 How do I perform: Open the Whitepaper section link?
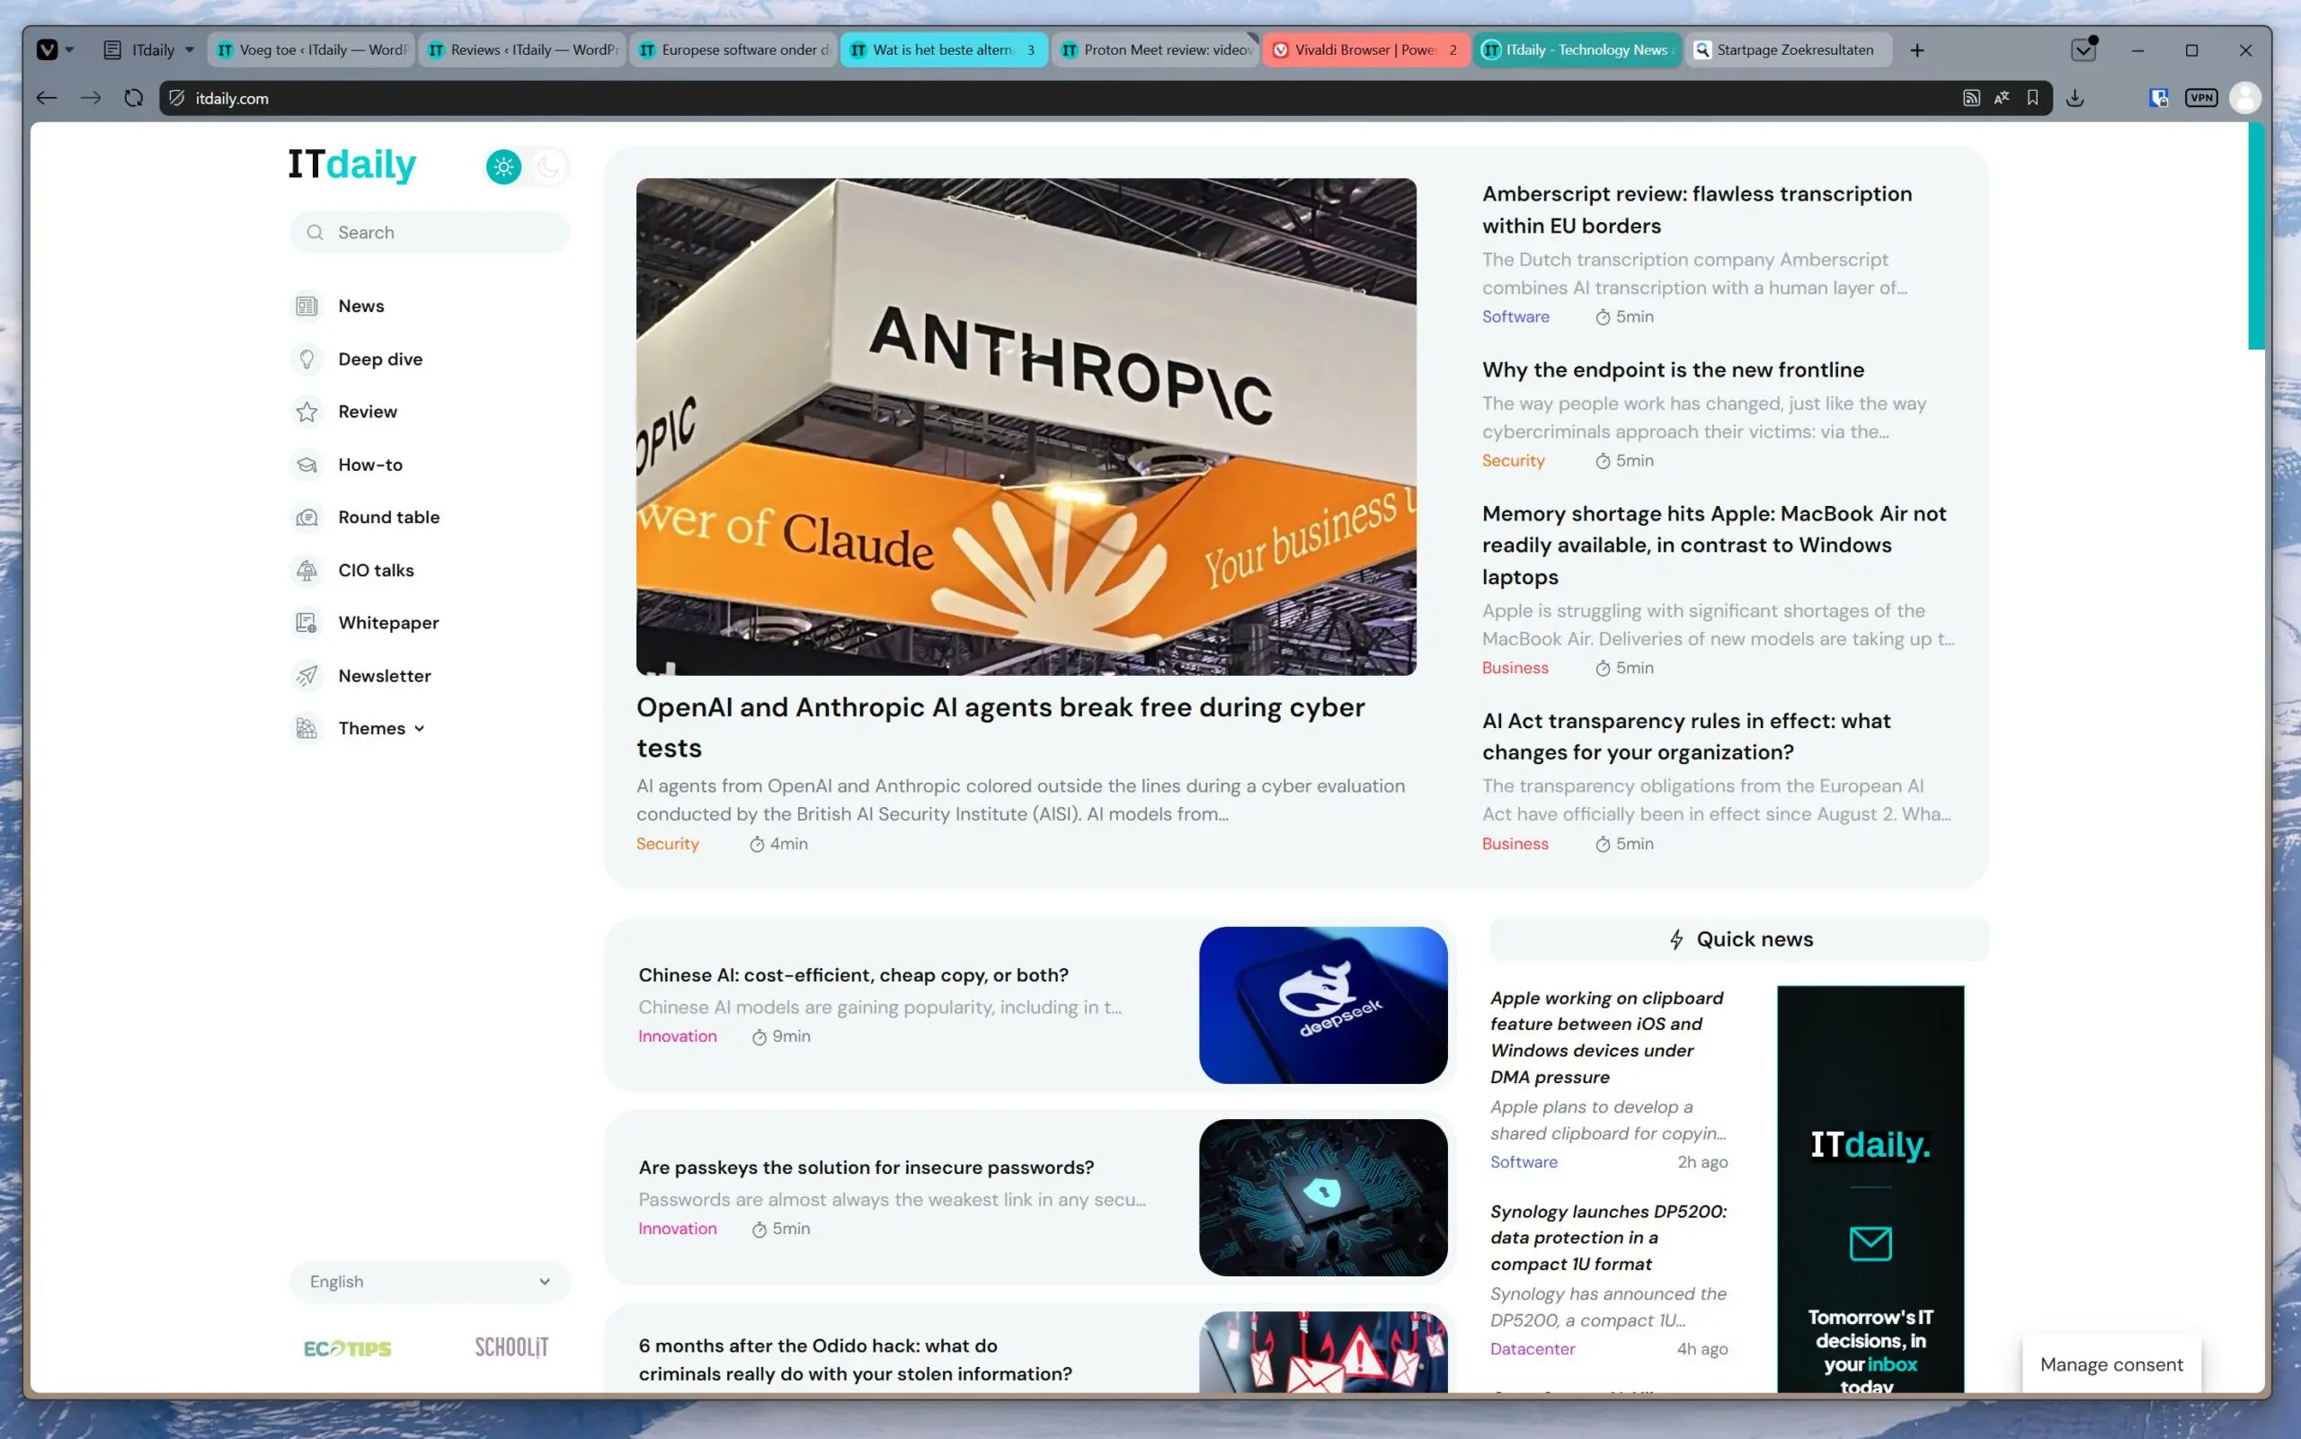click(x=388, y=622)
